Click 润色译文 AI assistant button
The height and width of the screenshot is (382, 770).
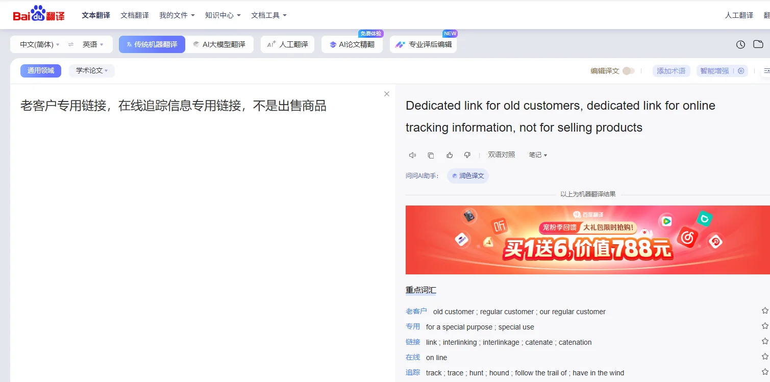[x=468, y=176]
